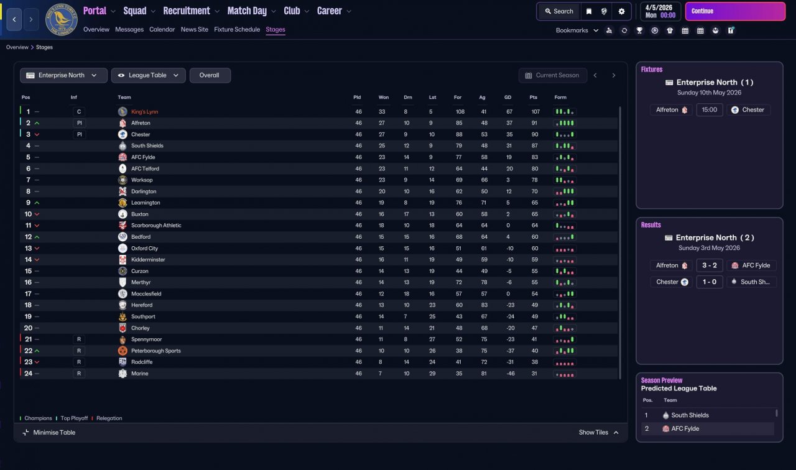Expand Show Tiles at the table bottom
The width and height of the screenshot is (796, 470).
(599, 433)
